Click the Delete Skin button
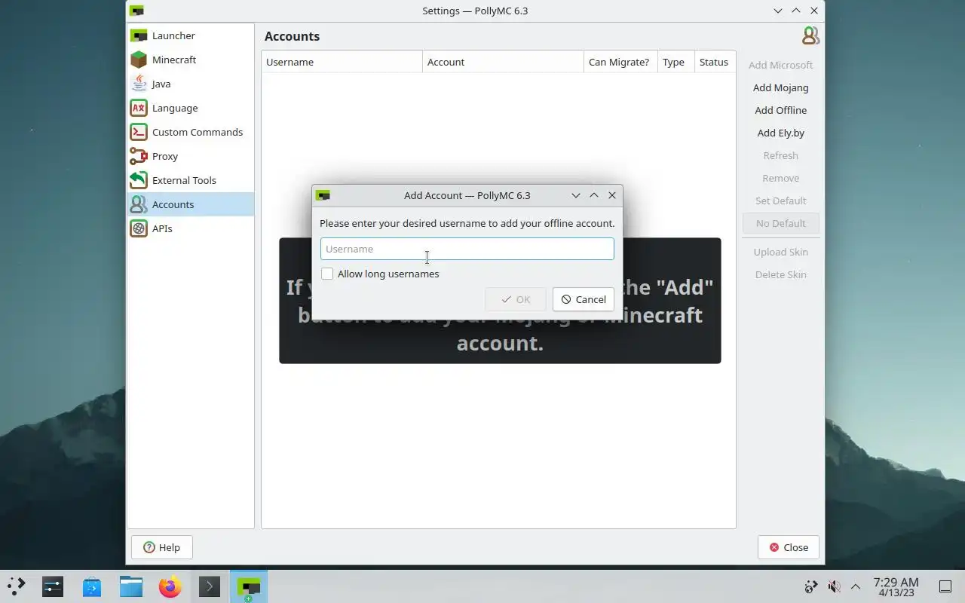The width and height of the screenshot is (965, 603). pyautogui.click(x=780, y=274)
